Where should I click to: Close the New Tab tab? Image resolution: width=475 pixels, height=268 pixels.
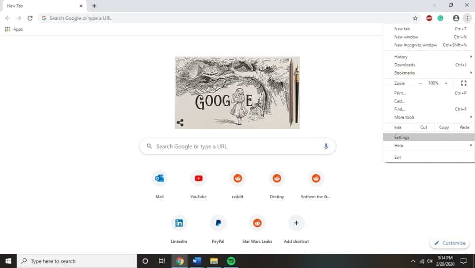[81, 6]
